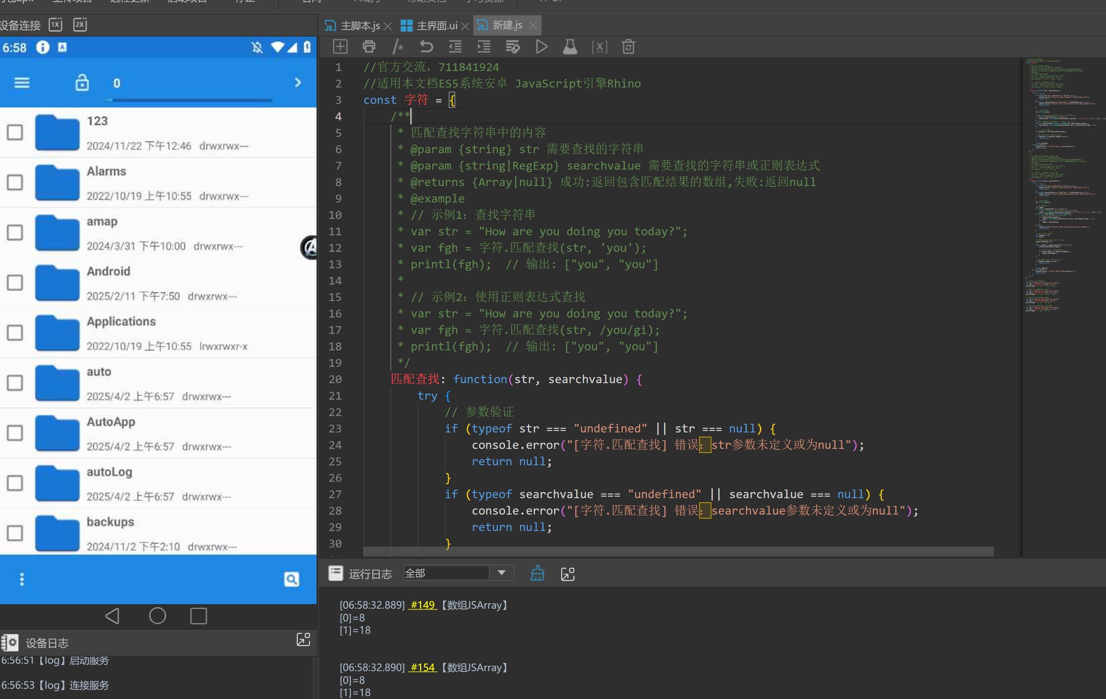Open the three-dot overflow menu
The width and height of the screenshot is (1106, 699).
22,579
